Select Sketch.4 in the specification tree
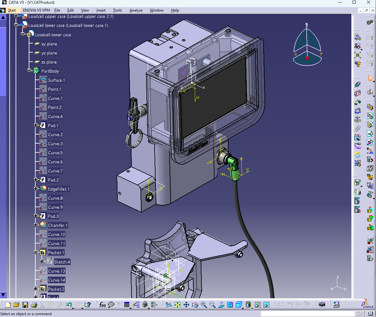Viewport: 376px width, 317px height. pyautogui.click(x=62, y=262)
